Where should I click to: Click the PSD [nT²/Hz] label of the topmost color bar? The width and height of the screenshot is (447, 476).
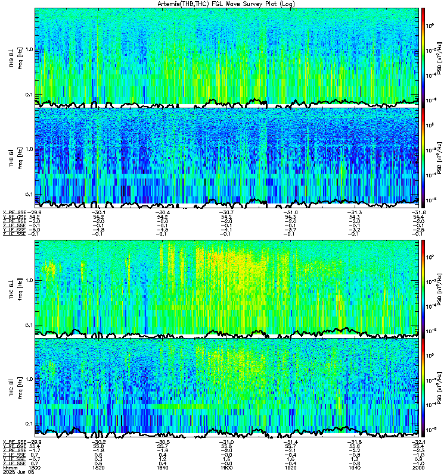[x=439, y=58]
